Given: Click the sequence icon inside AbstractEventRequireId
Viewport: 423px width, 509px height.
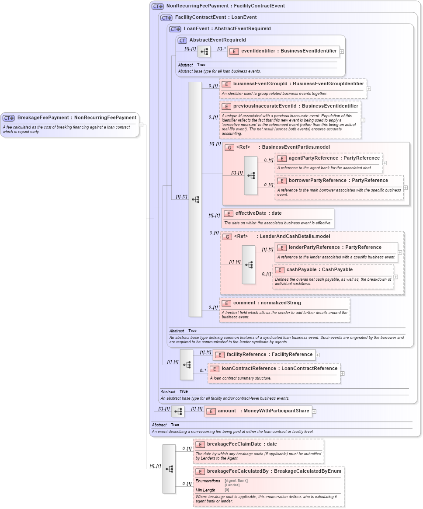Looking at the screenshot, I should (x=204, y=52).
